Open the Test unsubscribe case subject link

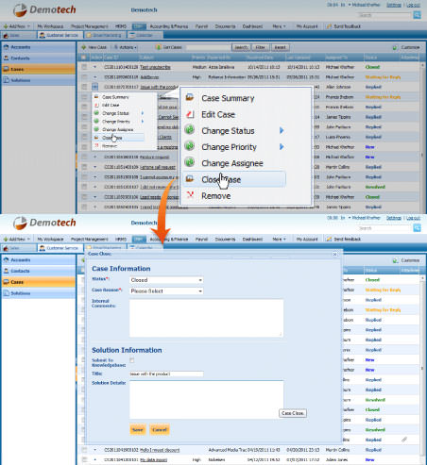[155, 67]
